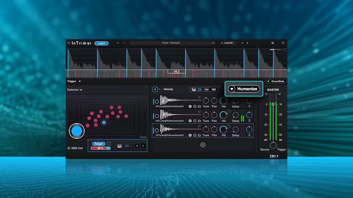
Task: Toggle the M mute button in detection panel
Action: click(x=138, y=146)
